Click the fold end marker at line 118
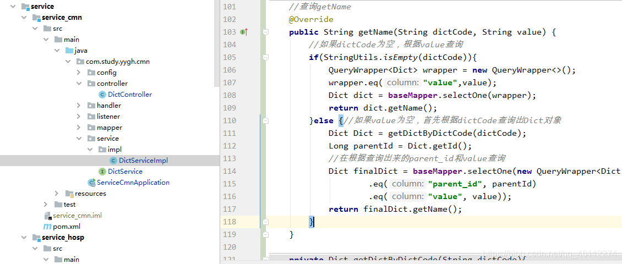Image resolution: width=622 pixels, height=264 pixels. coord(266,222)
